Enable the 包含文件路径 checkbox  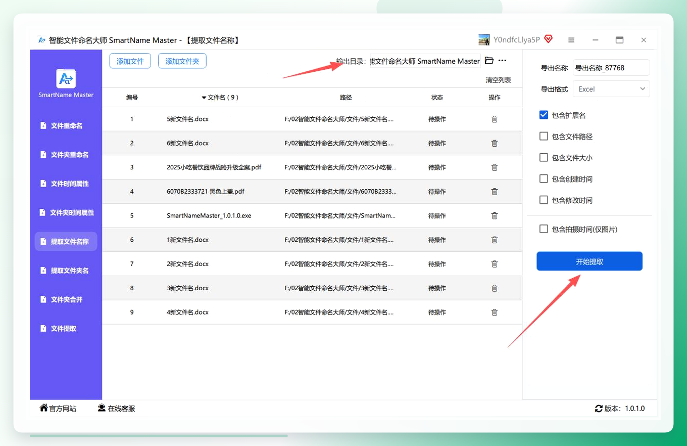click(x=544, y=136)
